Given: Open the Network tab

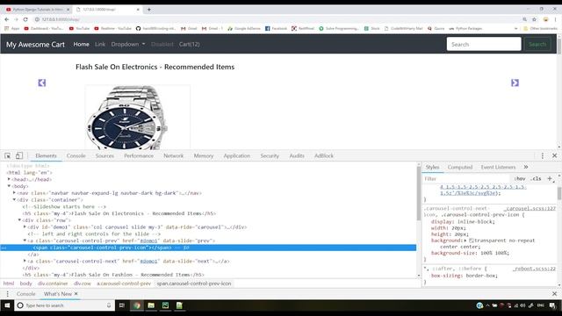Looking at the screenshot, I should click(x=174, y=155).
